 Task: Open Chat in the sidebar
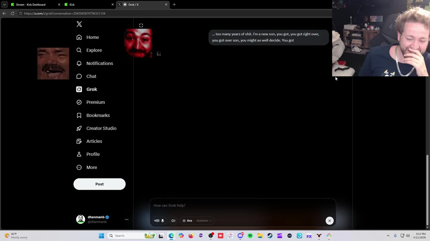[86, 76]
